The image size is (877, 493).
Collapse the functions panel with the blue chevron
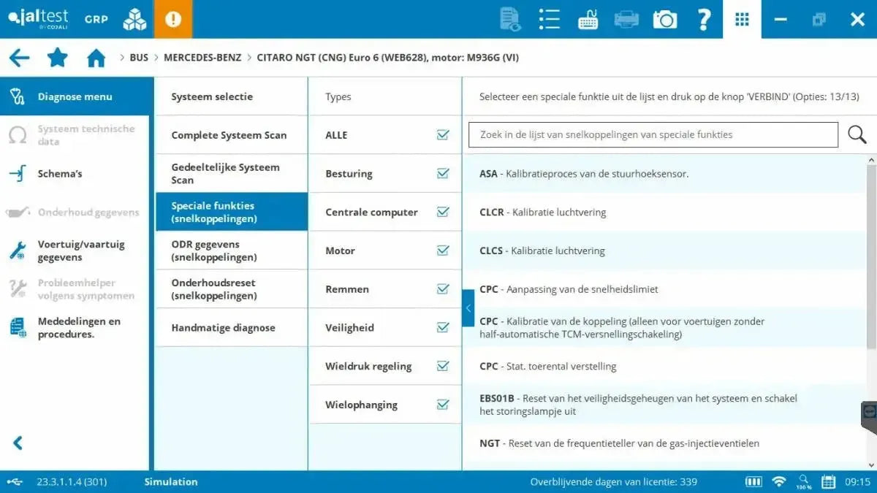pos(468,307)
